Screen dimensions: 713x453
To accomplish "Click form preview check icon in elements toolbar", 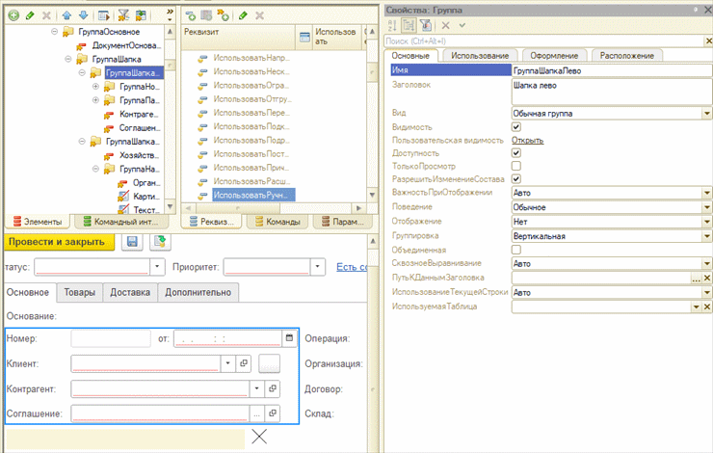I will coord(104,15).
